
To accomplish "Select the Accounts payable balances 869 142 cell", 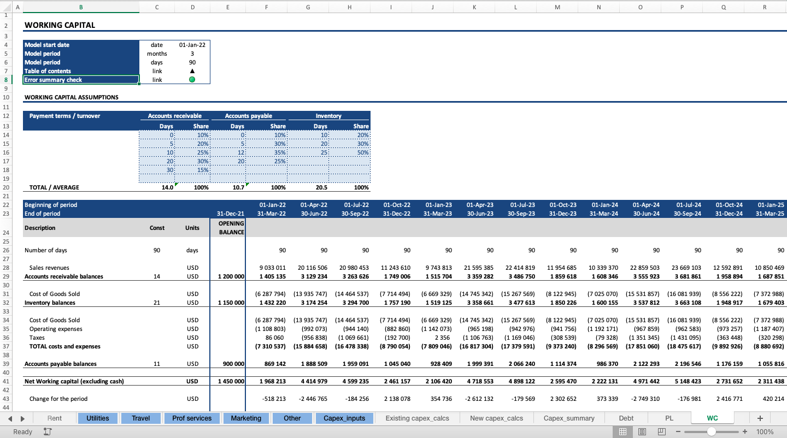I will click(x=266, y=364).
